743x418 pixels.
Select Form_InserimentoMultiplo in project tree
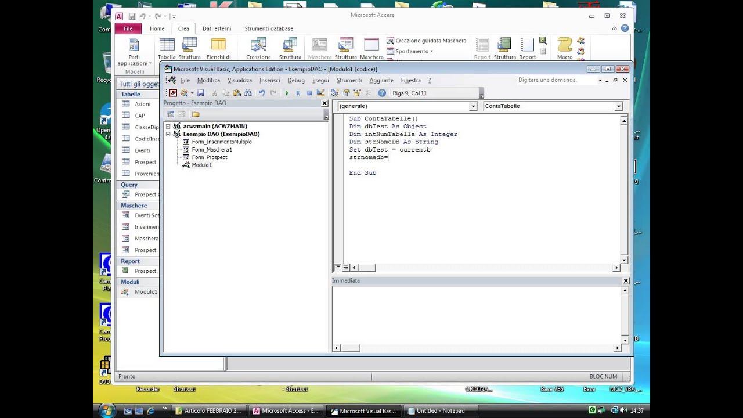[x=222, y=142]
